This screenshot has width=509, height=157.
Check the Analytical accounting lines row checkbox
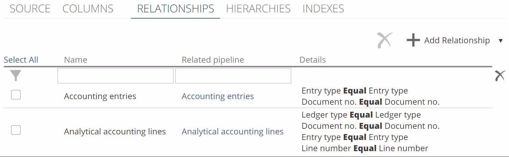16,130
